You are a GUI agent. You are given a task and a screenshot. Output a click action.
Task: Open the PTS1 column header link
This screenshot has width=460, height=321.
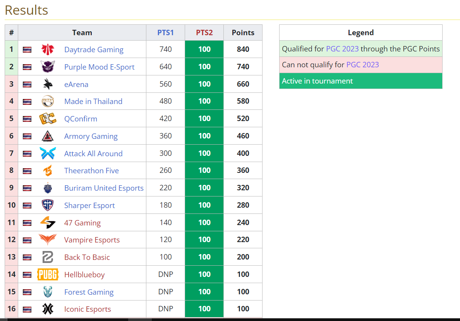click(165, 33)
